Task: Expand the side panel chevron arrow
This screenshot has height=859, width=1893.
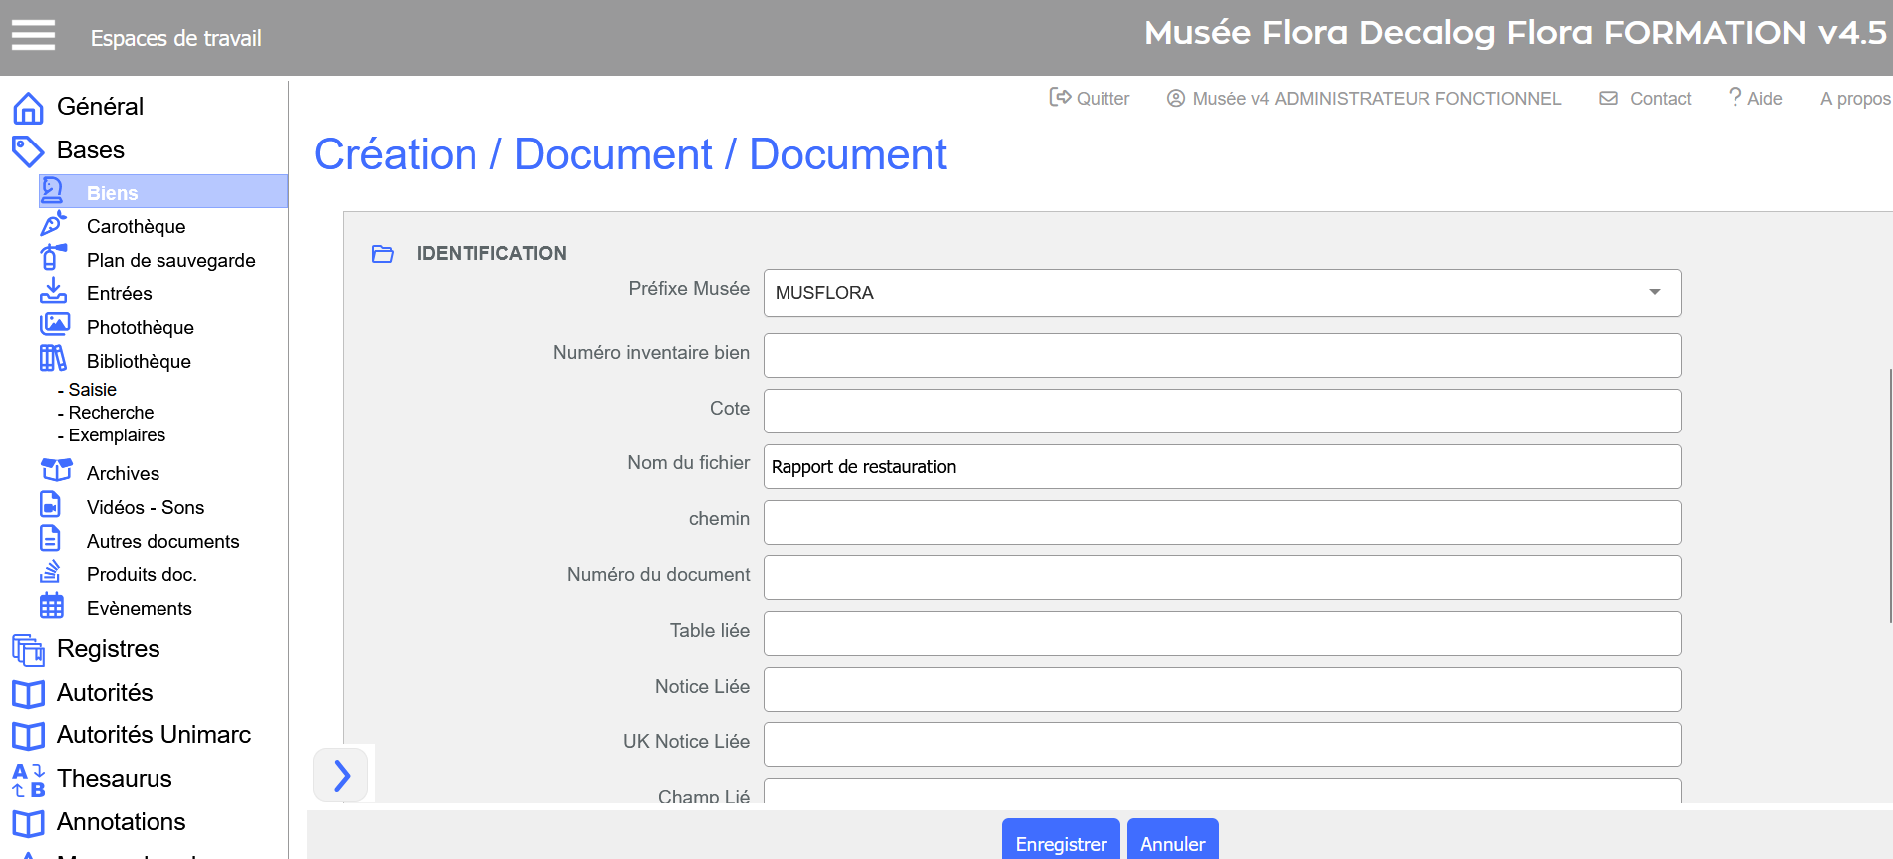Action: (341, 775)
